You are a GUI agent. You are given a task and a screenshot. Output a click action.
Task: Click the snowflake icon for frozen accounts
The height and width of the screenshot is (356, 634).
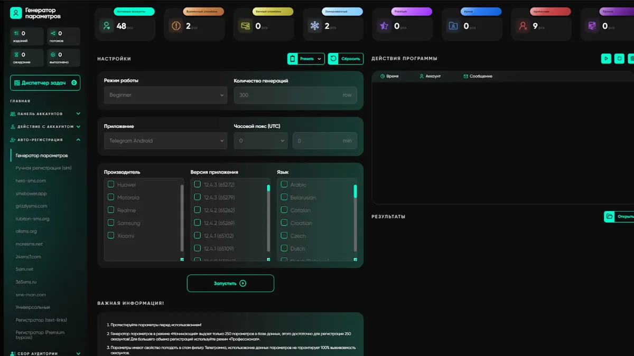pos(315,26)
